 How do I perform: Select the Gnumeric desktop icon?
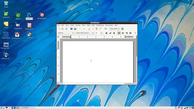point(29,26)
